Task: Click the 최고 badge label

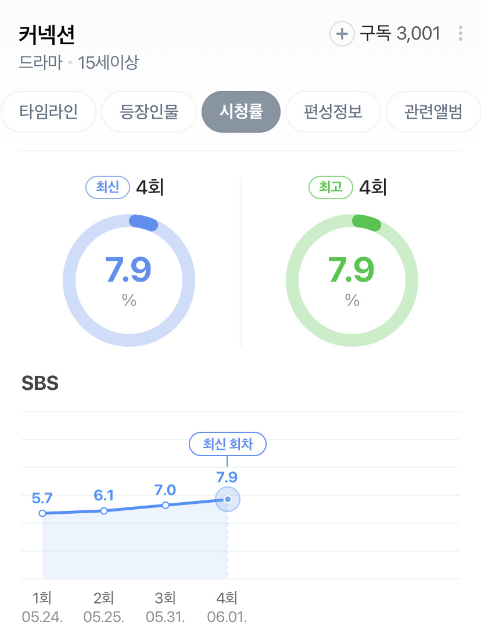Action: pyautogui.click(x=331, y=187)
